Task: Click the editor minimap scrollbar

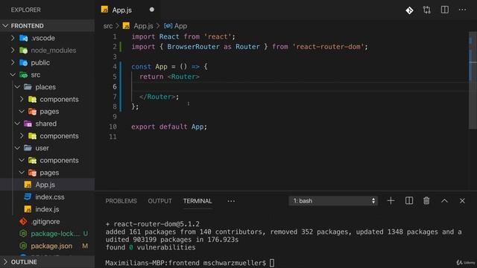Action: [473, 80]
